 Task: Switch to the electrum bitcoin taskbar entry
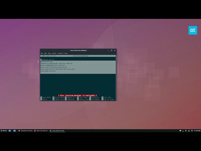[x=42, y=131]
